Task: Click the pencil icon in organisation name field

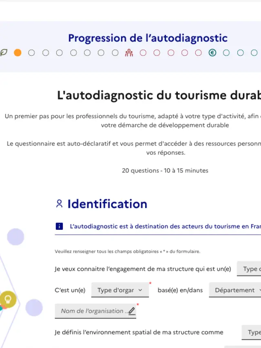Action: tap(132, 311)
